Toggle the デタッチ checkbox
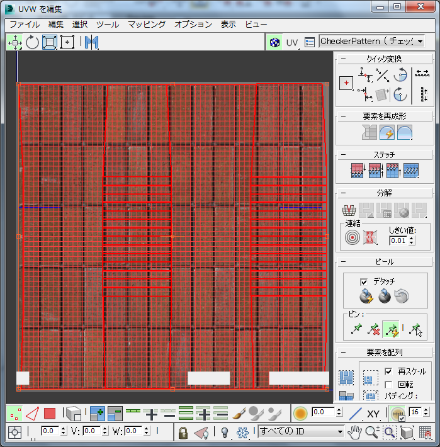Viewport: 440px width, 447px height. click(x=364, y=282)
